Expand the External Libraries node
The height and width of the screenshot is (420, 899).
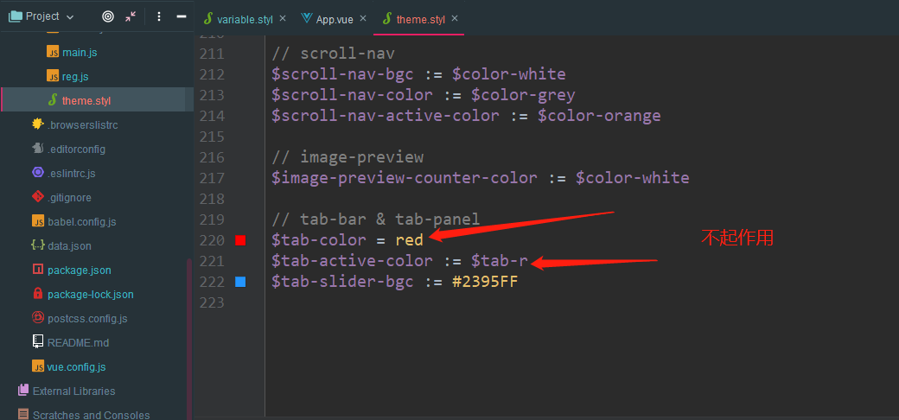click(x=73, y=391)
